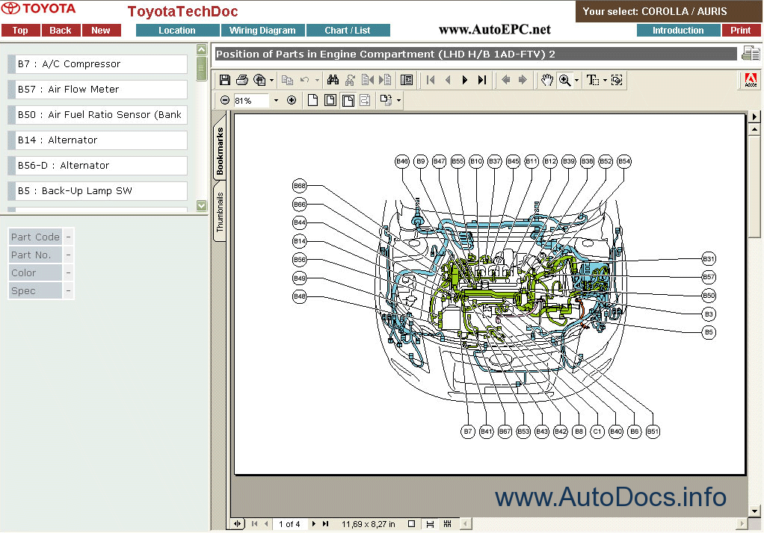This screenshot has height=533, width=764.
Task: Open the Bookmarks side tab
Action: [x=220, y=150]
